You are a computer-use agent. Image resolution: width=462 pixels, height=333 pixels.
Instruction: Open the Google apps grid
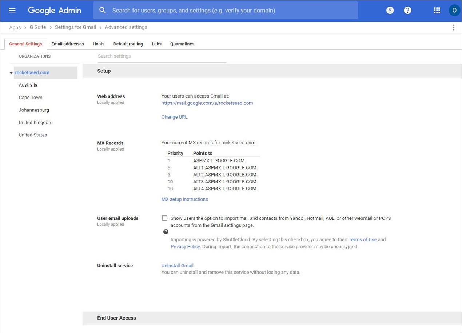coord(437,10)
